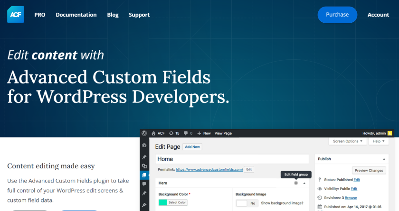Click the Comments icon in WordPress sidebar
Screen dimensions: 399x211
[x=144, y=184]
